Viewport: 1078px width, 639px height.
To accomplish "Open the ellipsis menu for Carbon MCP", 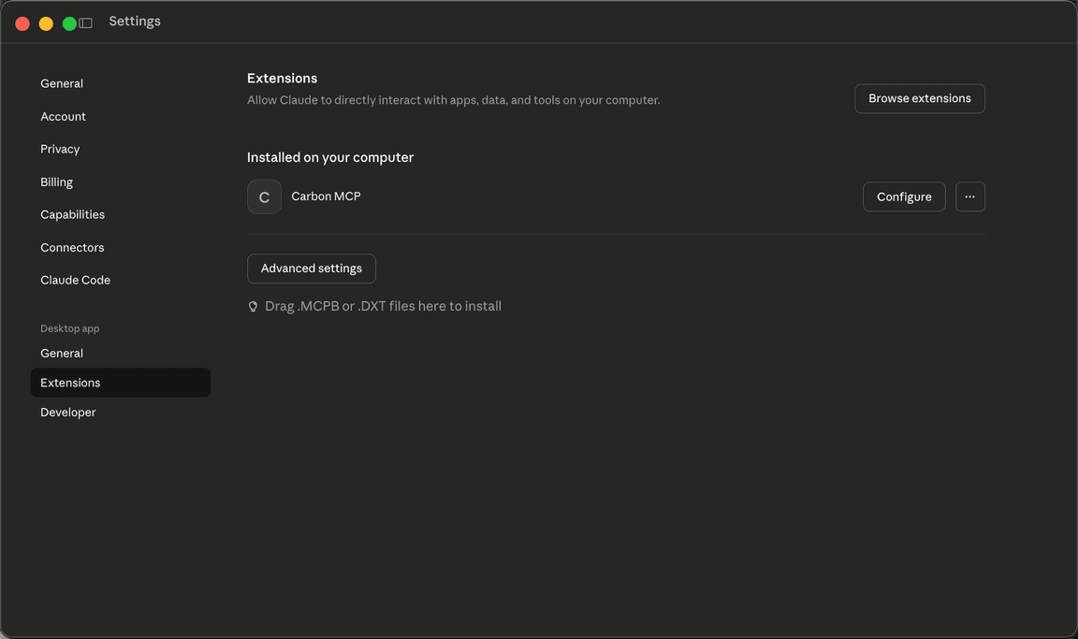I will tap(969, 197).
